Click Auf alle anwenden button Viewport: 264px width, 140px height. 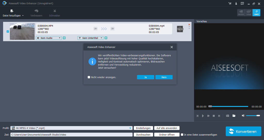click(x=167, y=128)
